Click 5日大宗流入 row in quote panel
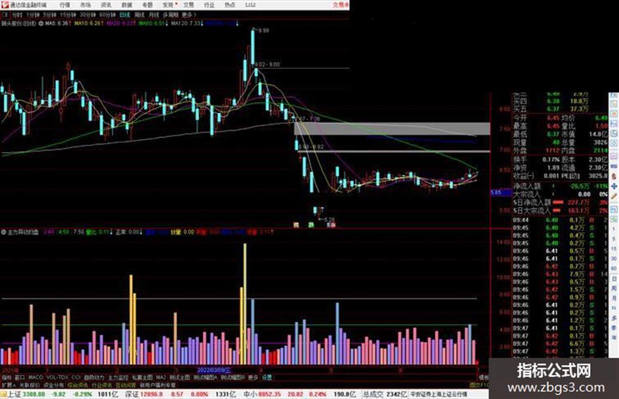This screenshot has width=619, height=399. pos(560,211)
